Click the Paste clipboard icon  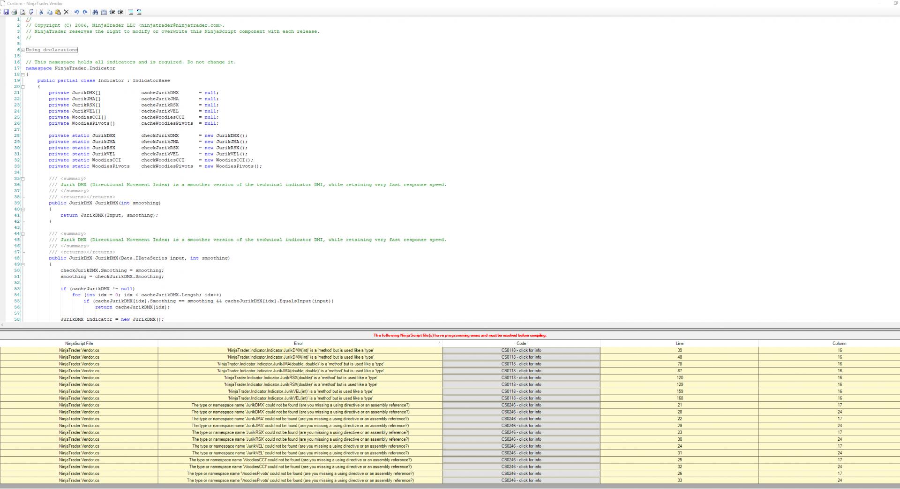click(58, 12)
